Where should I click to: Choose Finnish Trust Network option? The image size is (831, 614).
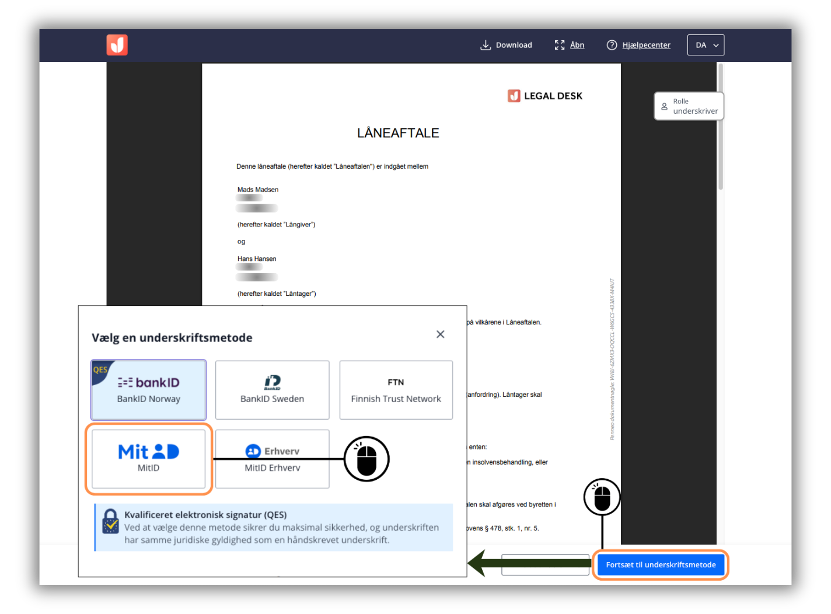tap(396, 390)
